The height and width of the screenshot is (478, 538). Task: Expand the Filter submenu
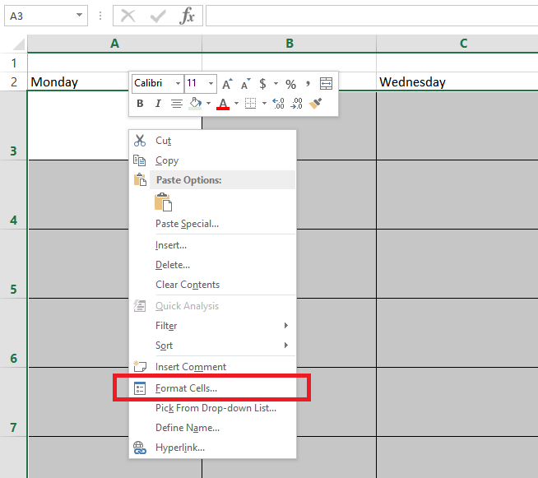coord(285,325)
